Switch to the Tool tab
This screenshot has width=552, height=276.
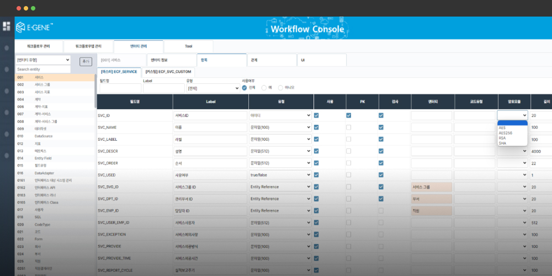tap(188, 47)
